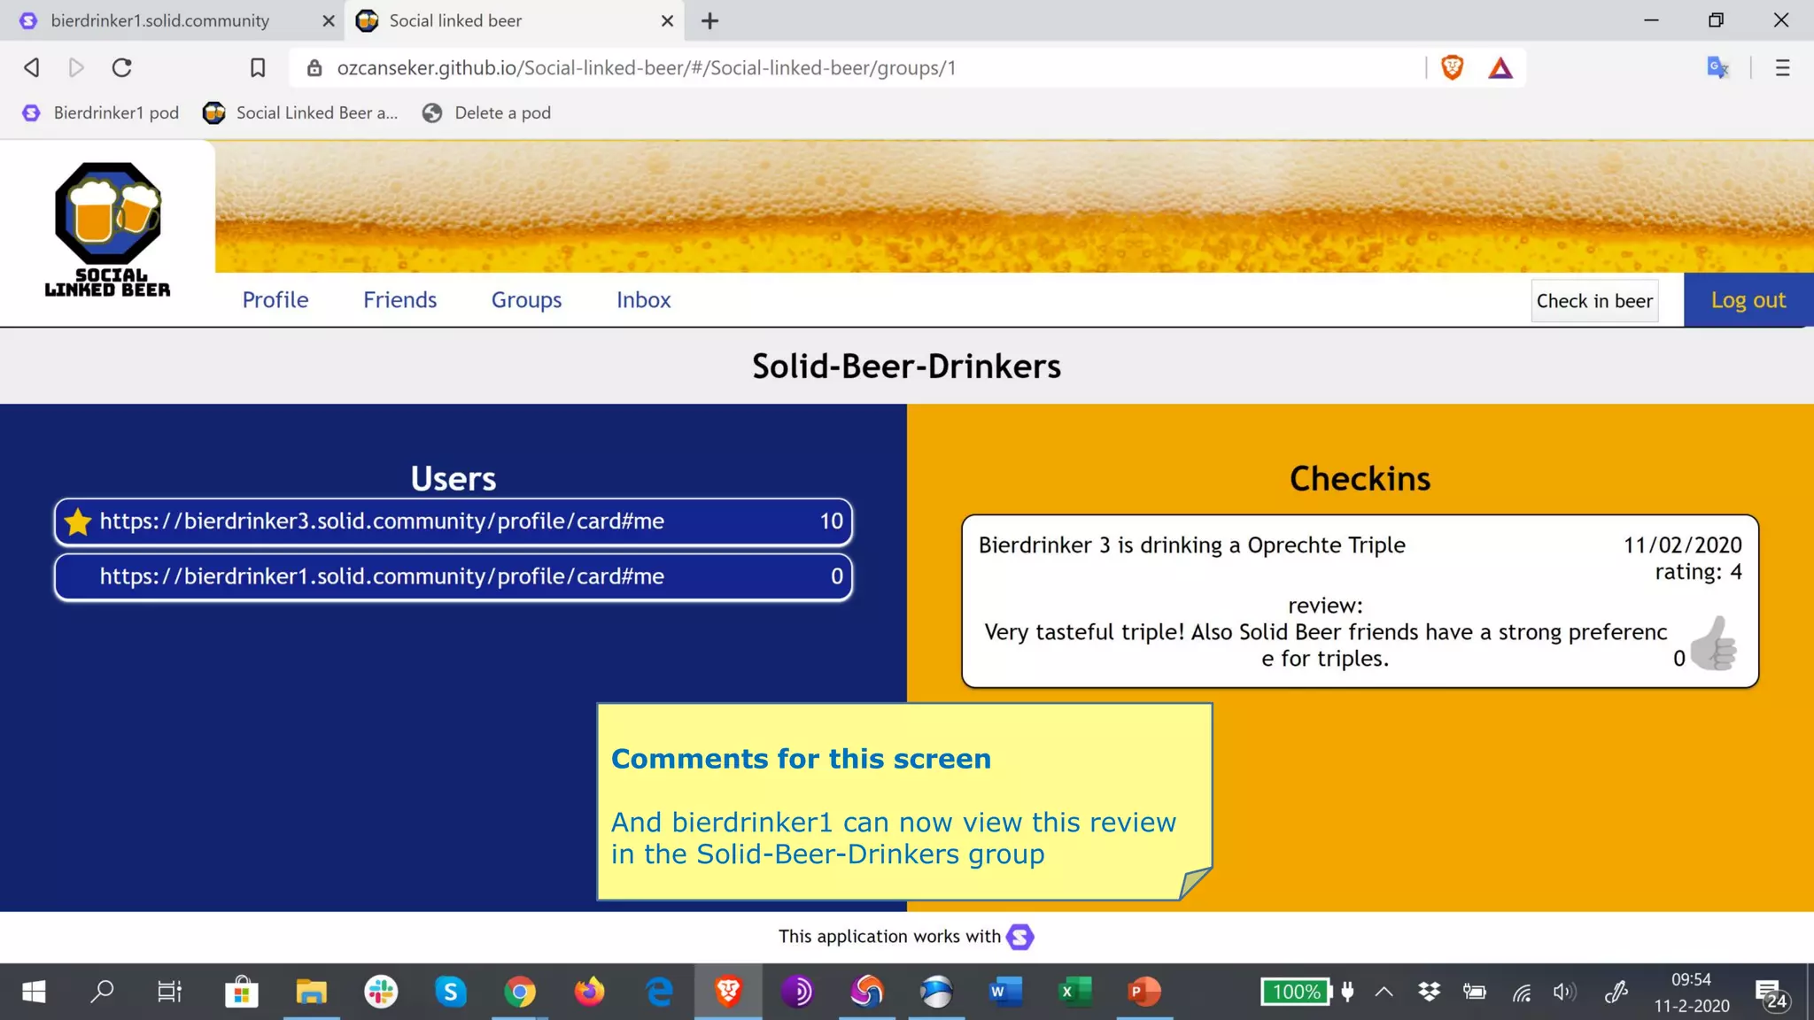The width and height of the screenshot is (1814, 1020).
Task: Open Bierdrinker1 pod bookmark
Action: pos(101,112)
